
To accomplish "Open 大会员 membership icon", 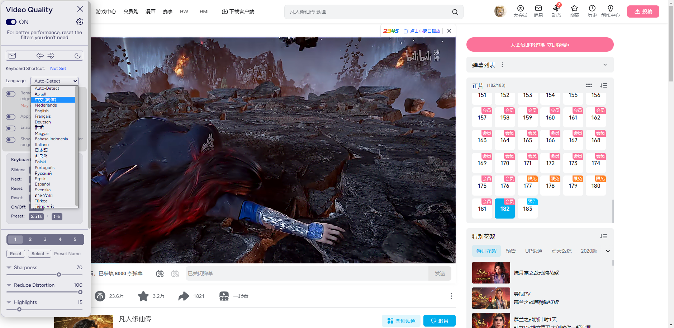I will pos(520,11).
